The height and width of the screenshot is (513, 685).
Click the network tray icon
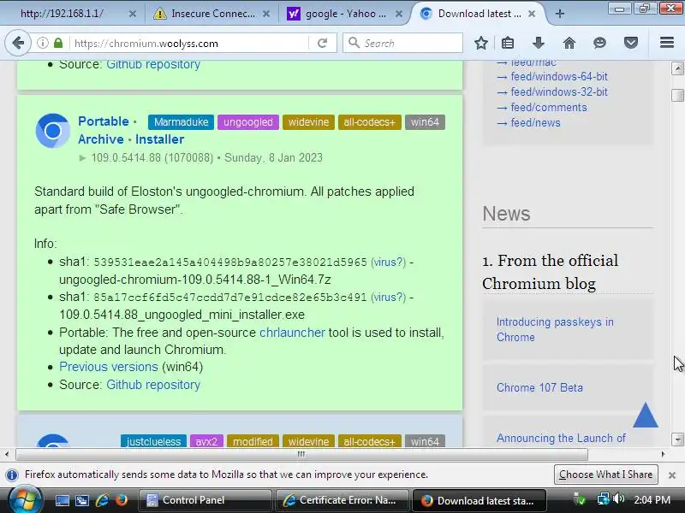point(604,499)
